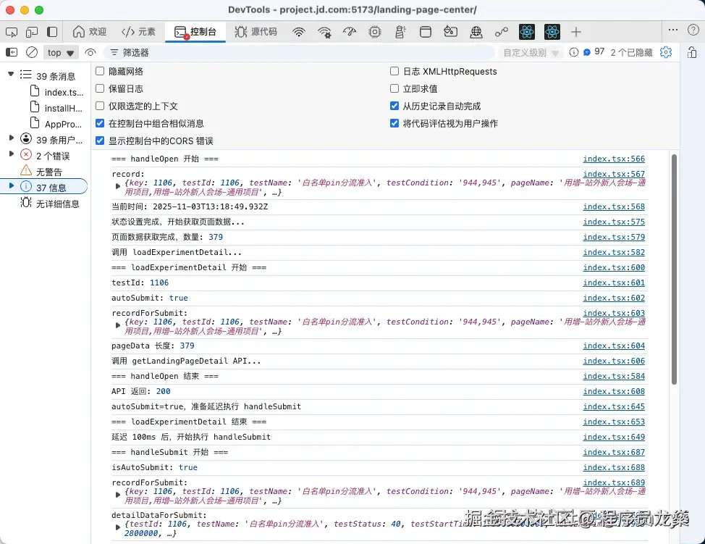The width and height of the screenshot is (705, 544).
Task: Select index.ts... file in sidebar
Action: pos(56,92)
